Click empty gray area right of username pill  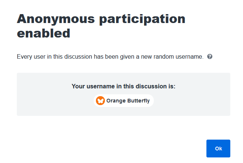(192, 101)
